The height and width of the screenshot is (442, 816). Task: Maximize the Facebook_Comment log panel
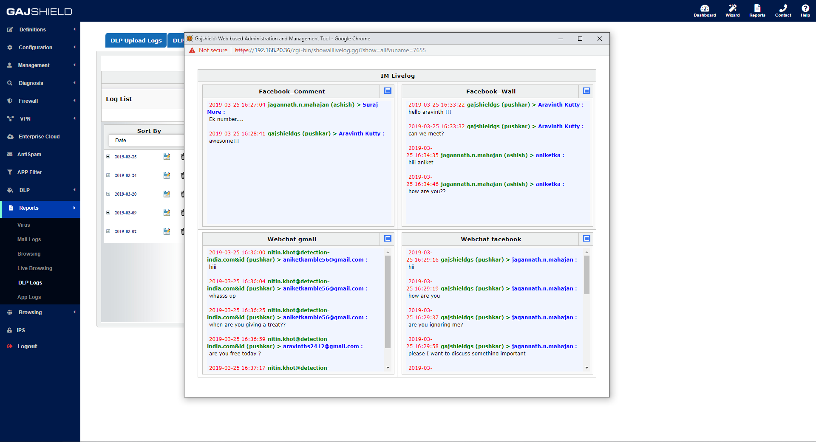(x=388, y=91)
